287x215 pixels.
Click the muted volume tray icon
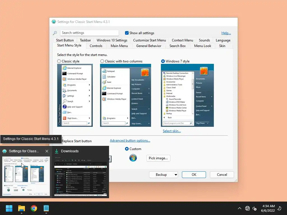(254, 208)
